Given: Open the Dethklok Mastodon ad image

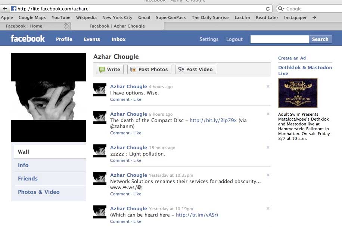Looking at the screenshot, I should click(x=298, y=93).
